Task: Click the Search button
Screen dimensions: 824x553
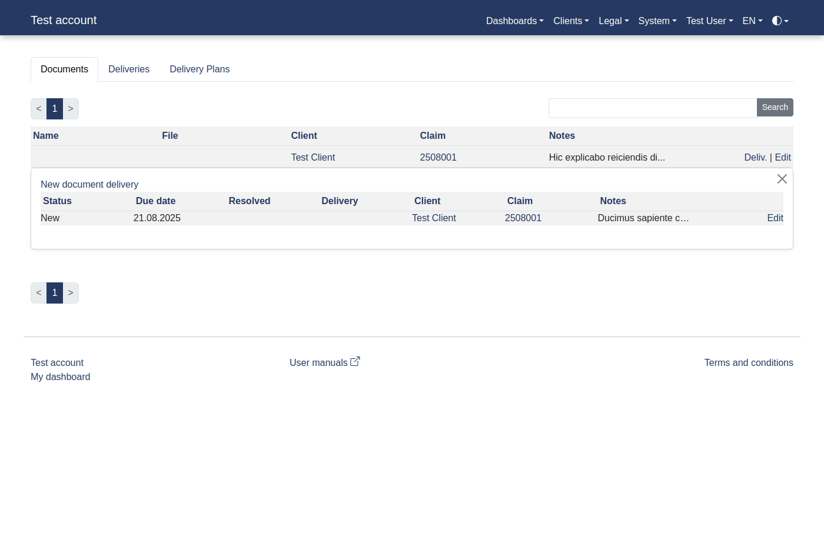Action: [775, 107]
